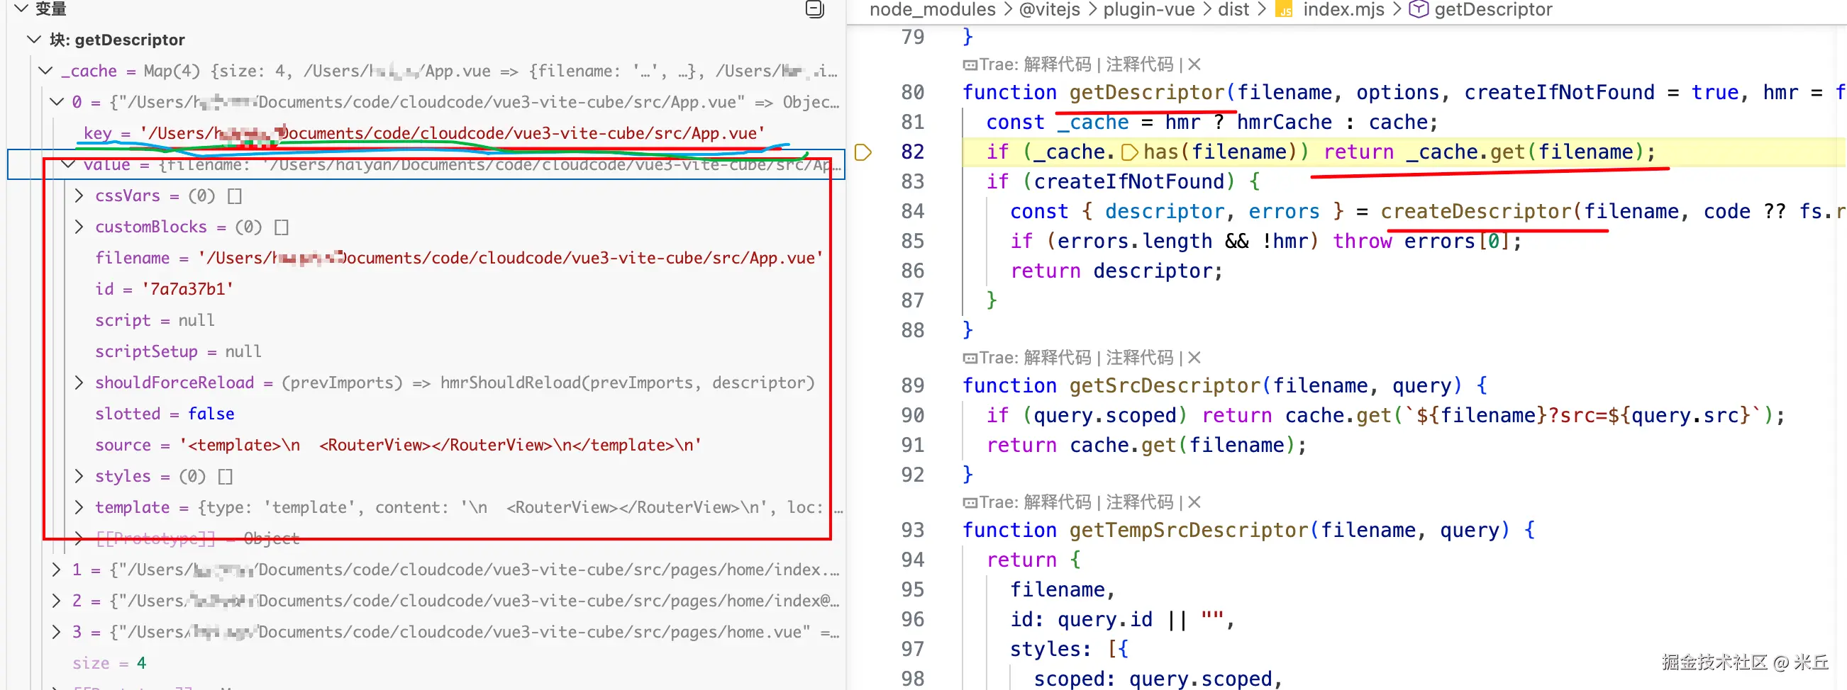Click 解释代码 above function getSrcDescriptor
Image resolution: width=1847 pixels, height=690 pixels.
click(x=1057, y=358)
